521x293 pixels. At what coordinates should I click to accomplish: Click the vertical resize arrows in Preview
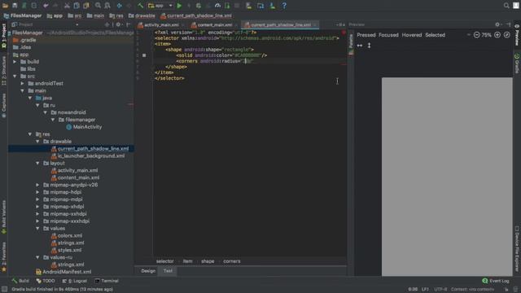tap(369, 46)
